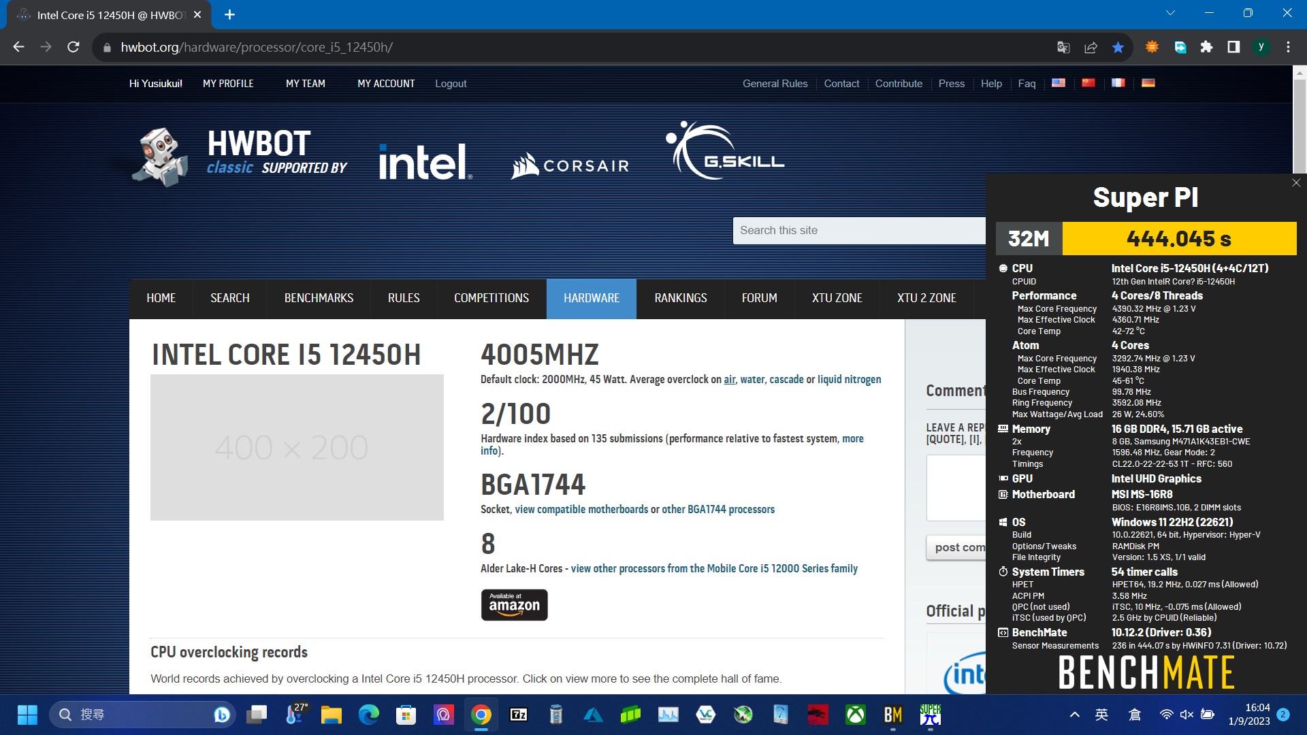Click the post comment button
The width and height of the screenshot is (1307, 735).
coord(956,547)
